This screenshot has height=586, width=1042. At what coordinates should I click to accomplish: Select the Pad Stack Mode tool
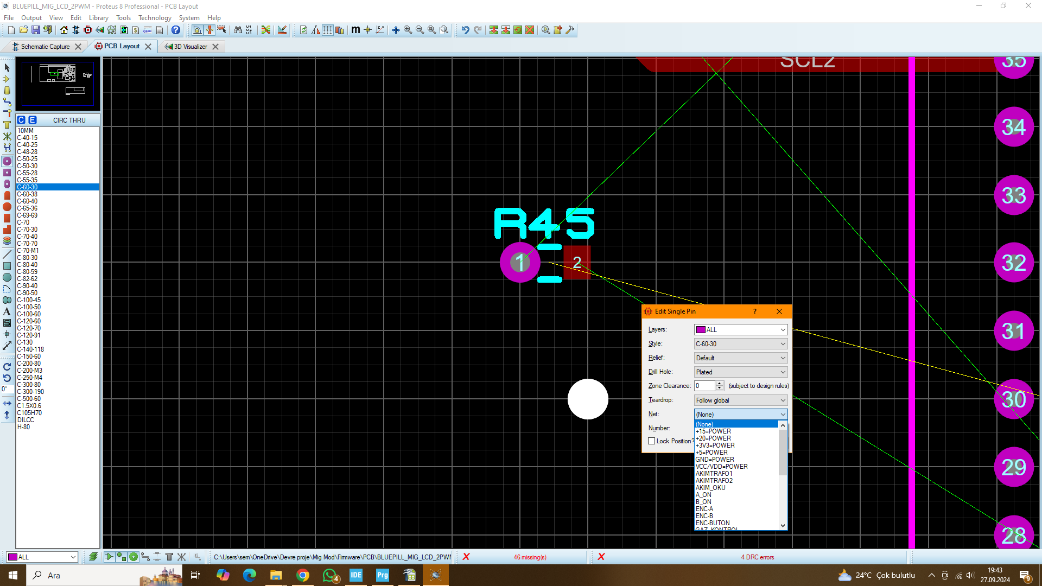7,240
